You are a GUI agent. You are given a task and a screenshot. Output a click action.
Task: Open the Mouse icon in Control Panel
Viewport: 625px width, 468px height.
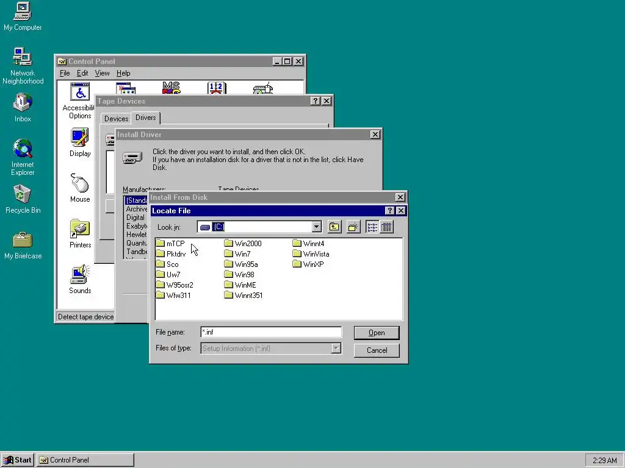80,188
